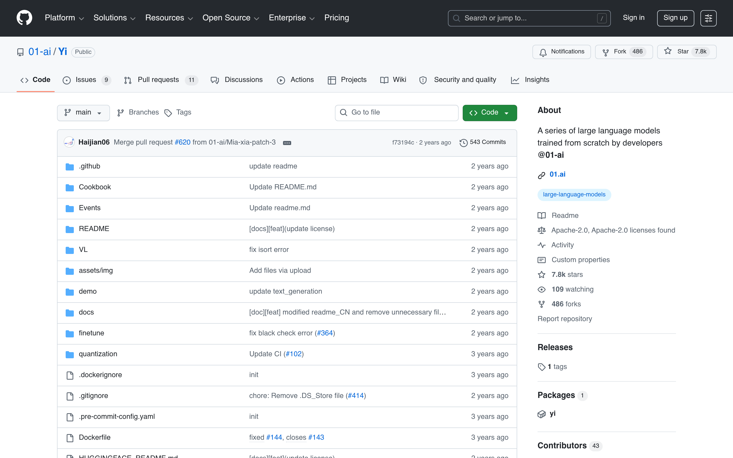Click the tag icon next to 1 tags
The height and width of the screenshot is (458, 733).
pyautogui.click(x=542, y=367)
